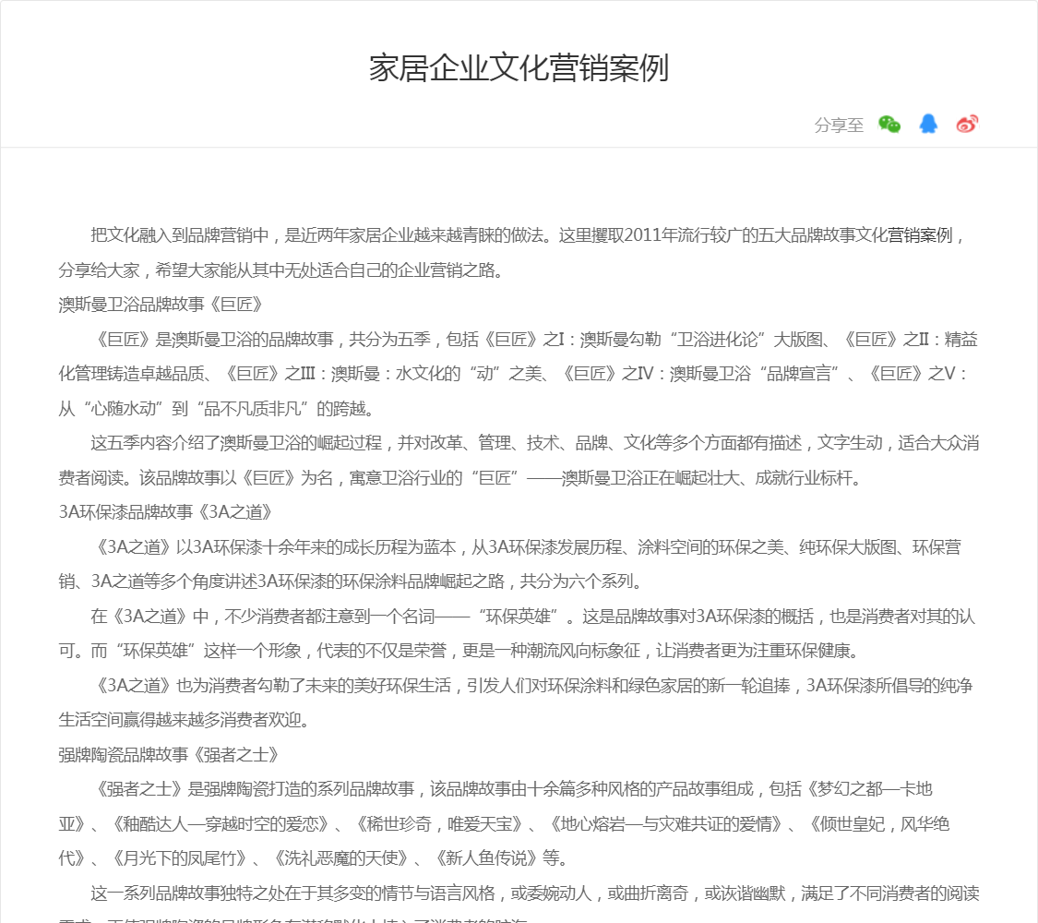The width and height of the screenshot is (1038, 923).
Task: Click the paragraph starting 这一系列品牌故事独特之处
Action: [533, 893]
